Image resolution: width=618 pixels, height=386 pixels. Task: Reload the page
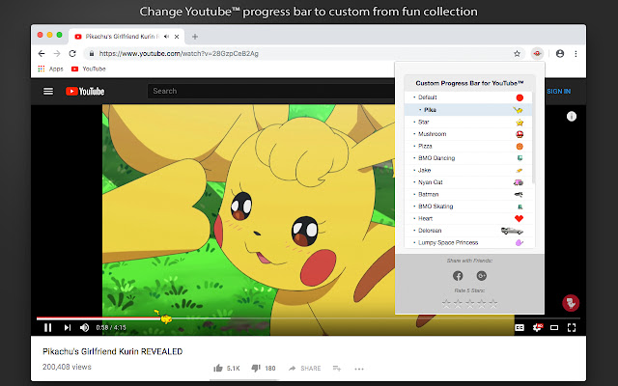coord(72,54)
